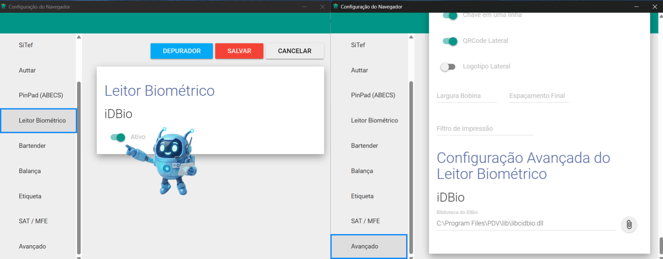
Task: Click the Biblioteca do iDBio path field
Action: point(525,223)
